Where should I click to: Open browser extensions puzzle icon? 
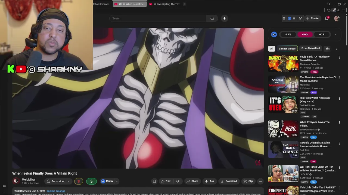tap(329, 10)
